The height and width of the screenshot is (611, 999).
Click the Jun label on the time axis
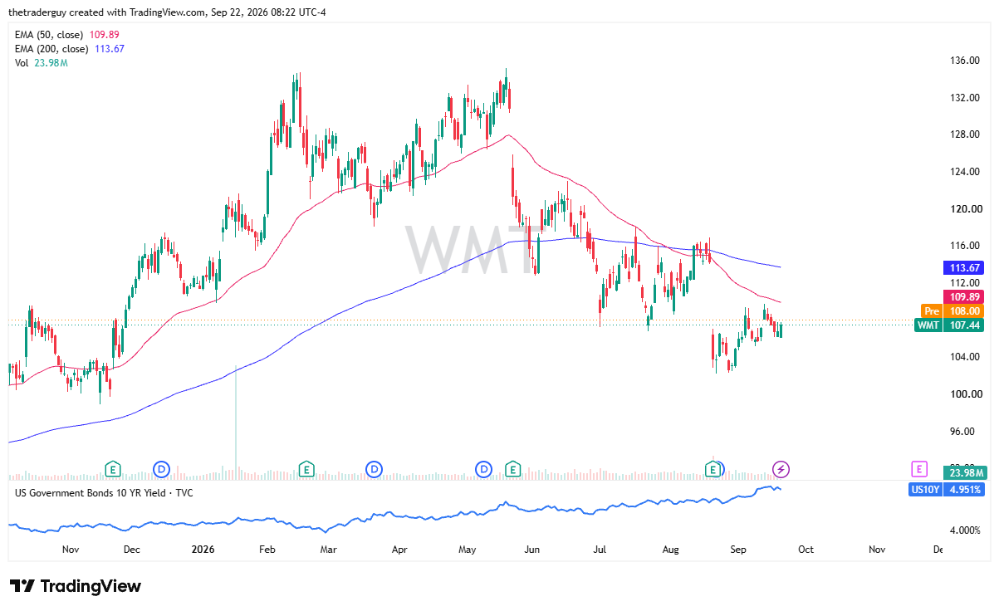[x=532, y=550]
